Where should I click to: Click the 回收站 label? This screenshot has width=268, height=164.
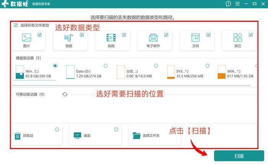coord(28,136)
